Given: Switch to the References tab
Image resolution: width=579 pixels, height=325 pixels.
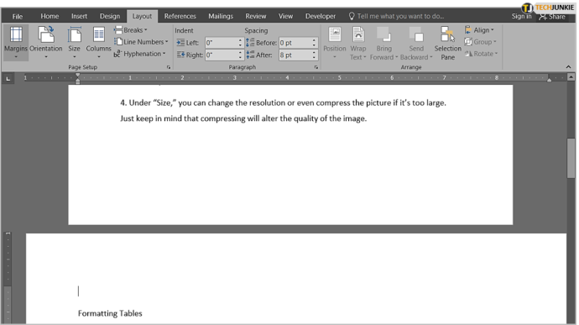Looking at the screenshot, I should pos(180,16).
